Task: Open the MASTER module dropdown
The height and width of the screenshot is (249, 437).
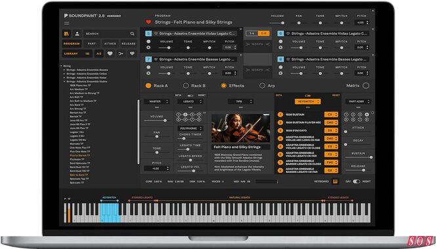Action: (157, 102)
